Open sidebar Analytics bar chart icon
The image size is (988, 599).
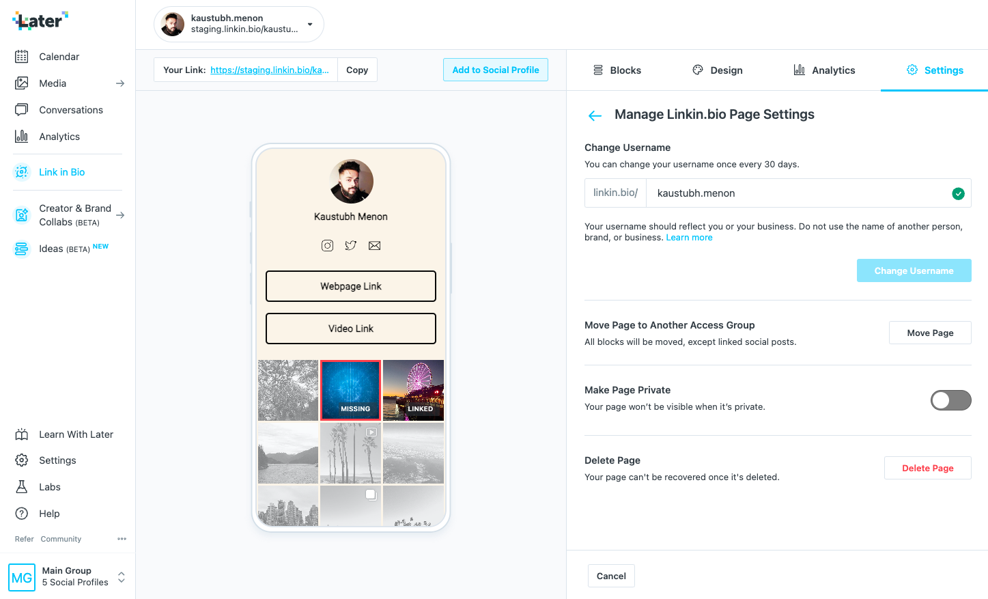pyautogui.click(x=22, y=137)
